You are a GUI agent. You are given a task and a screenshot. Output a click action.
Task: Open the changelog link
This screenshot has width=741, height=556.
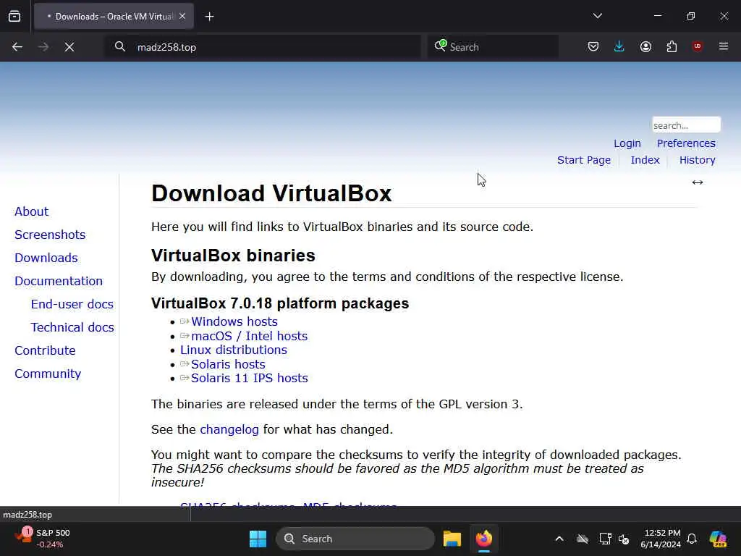pyautogui.click(x=229, y=429)
